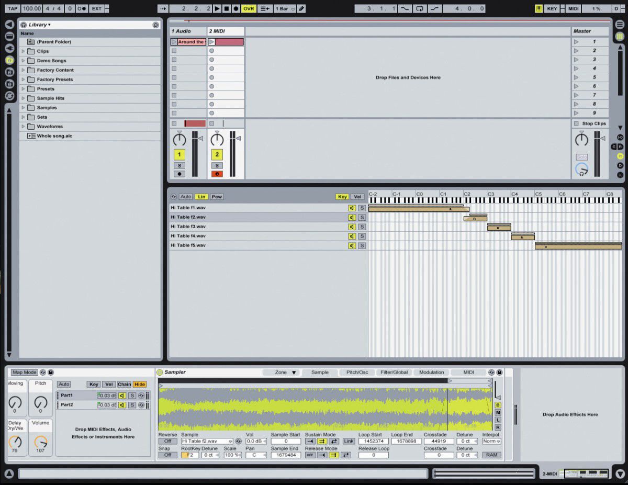Mute the Hi Table f1.wav zone
This screenshot has height=485, width=628.
point(352,208)
